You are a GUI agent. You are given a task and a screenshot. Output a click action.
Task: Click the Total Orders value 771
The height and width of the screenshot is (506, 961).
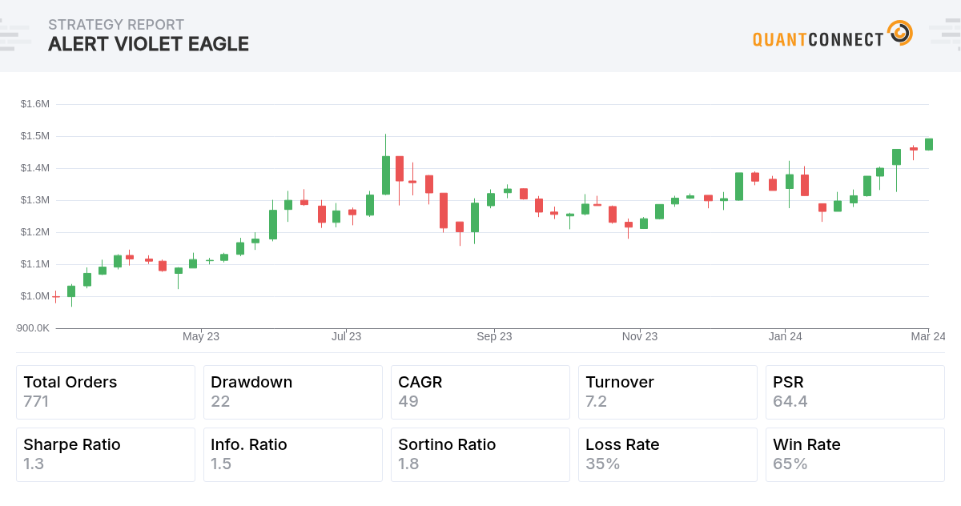coord(36,401)
